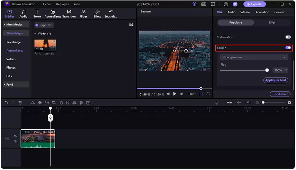Open the speed gauge tool
This screenshot has height=170, width=296.
pos(47,103)
